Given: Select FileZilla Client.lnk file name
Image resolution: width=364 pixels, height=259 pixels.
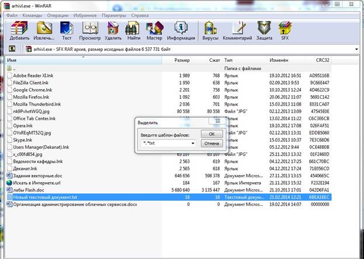Looking at the screenshot, I should (x=30, y=83).
